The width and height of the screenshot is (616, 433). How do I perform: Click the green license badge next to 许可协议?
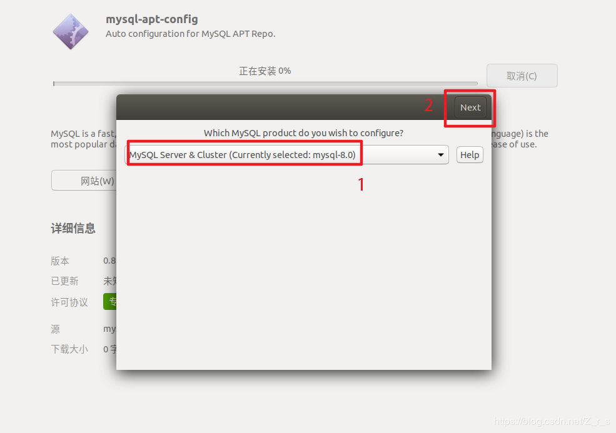point(110,302)
